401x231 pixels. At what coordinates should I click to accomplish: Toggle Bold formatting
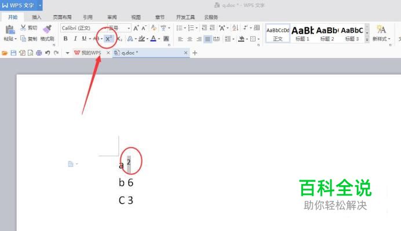(65, 39)
